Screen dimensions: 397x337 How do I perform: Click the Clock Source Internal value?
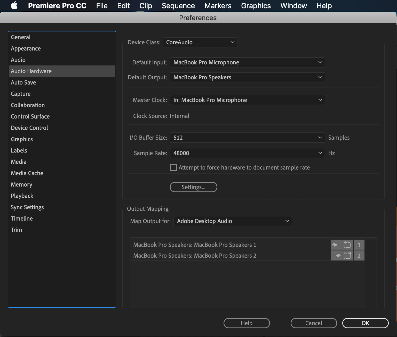tap(179, 116)
